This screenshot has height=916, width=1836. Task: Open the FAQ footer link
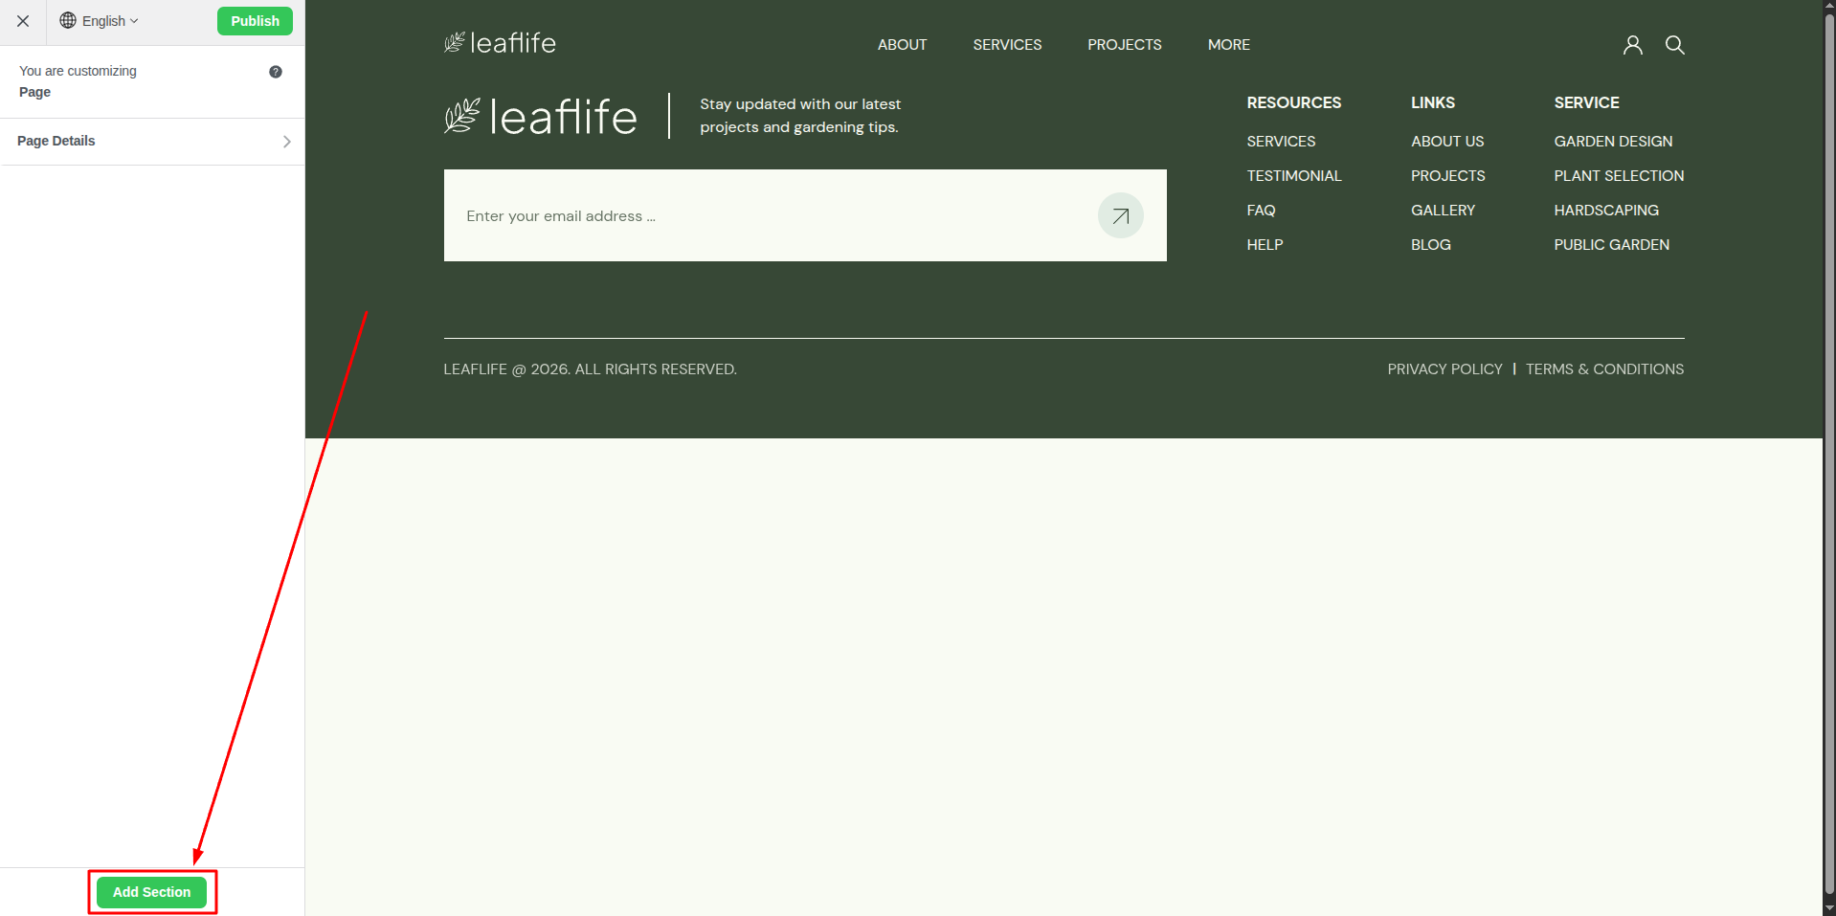click(1261, 211)
